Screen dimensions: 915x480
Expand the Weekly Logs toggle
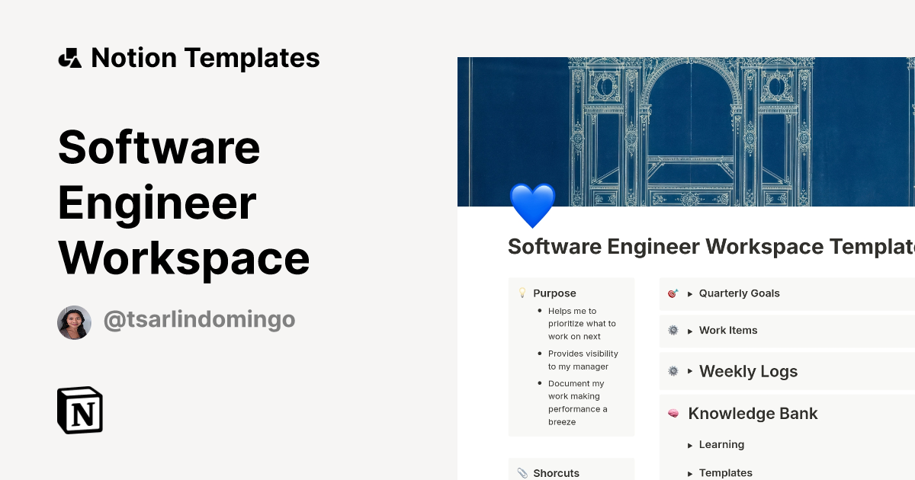(x=690, y=371)
